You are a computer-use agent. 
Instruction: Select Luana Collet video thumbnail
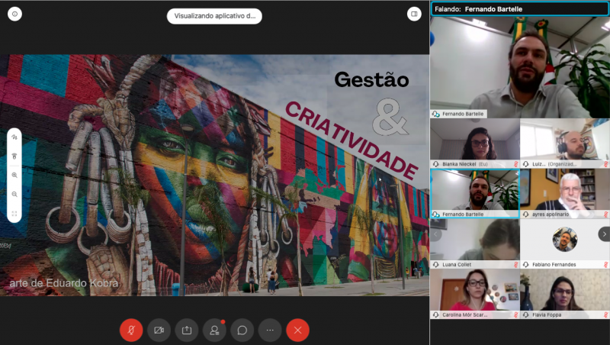click(x=475, y=243)
